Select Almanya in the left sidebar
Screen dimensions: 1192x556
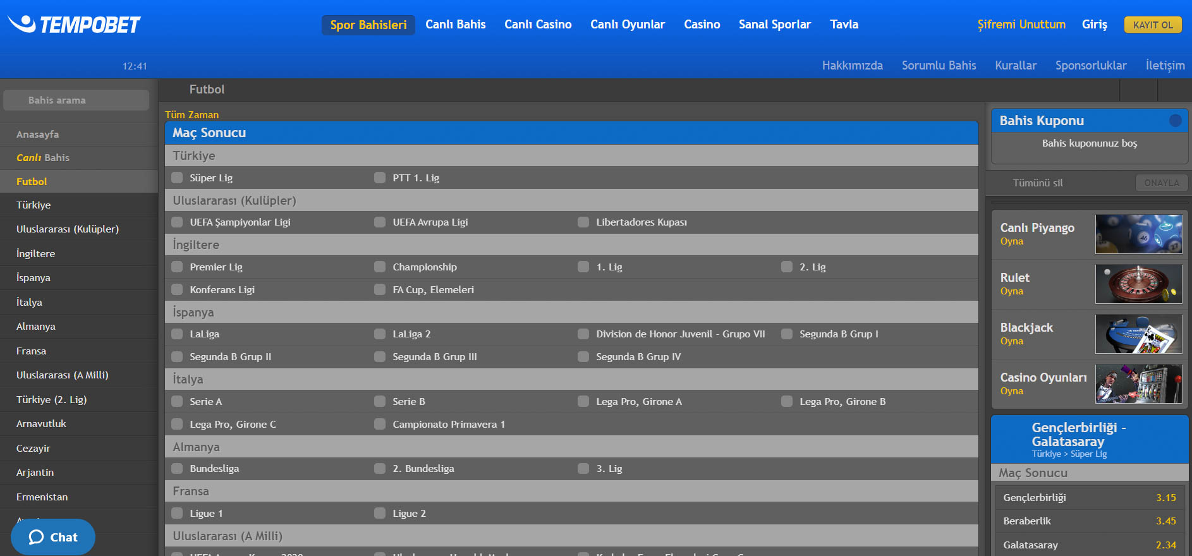tap(79, 327)
